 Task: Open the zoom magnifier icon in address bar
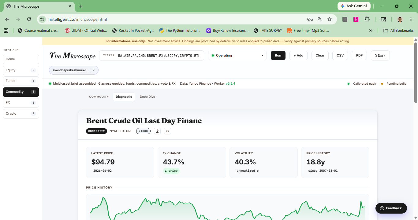pyautogui.click(x=320, y=19)
